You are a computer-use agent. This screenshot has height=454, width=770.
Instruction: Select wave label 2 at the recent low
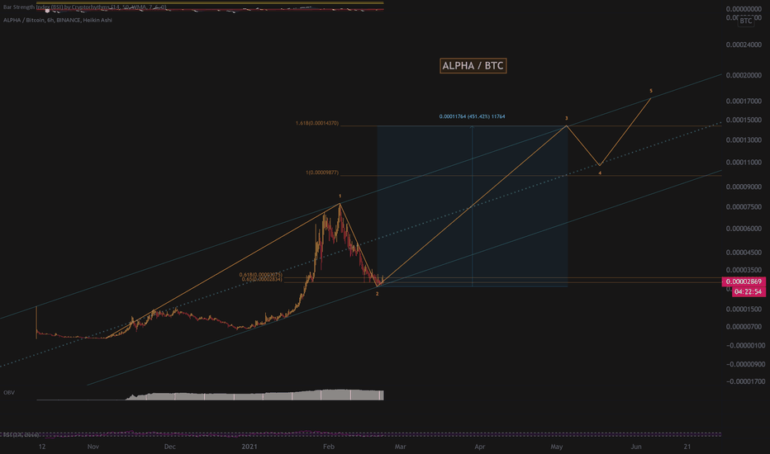(377, 294)
